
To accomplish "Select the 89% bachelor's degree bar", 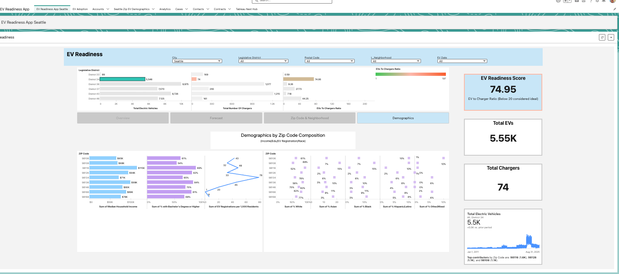I will (x=172, y=168).
